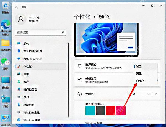Click the 时间和语言 globe icon

point(19,89)
